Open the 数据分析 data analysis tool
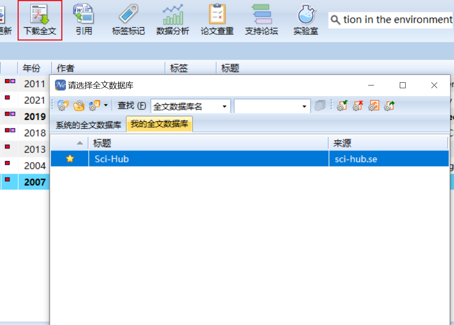Viewport: 454px width, 325px height. tap(172, 20)
